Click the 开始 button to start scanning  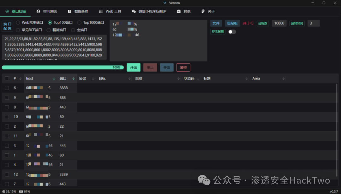(x=134, y=67)
